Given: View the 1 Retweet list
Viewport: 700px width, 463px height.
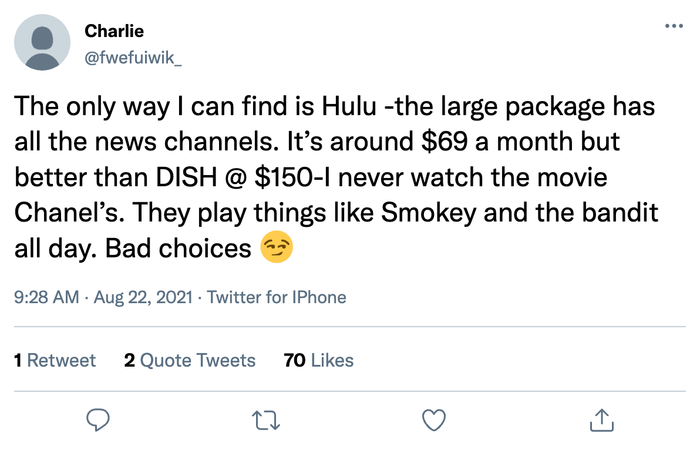Looking at the screenshot, I should (x=55, y=360).
